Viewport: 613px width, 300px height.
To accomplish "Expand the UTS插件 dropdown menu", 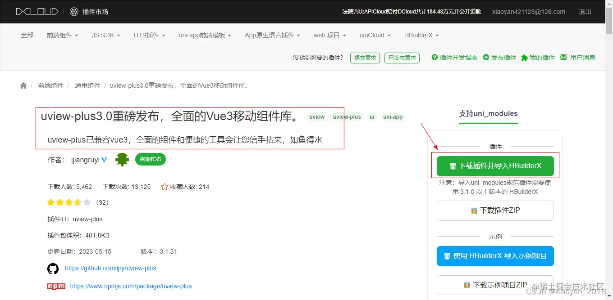I will coord(150,35).
